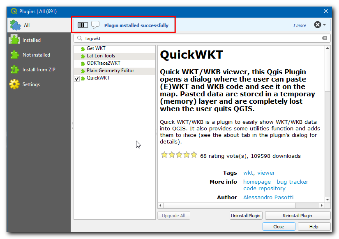This screenshot has width=339, height=239.
Task: Click the All plugins puzzle icon
Action: pos(15,25)
